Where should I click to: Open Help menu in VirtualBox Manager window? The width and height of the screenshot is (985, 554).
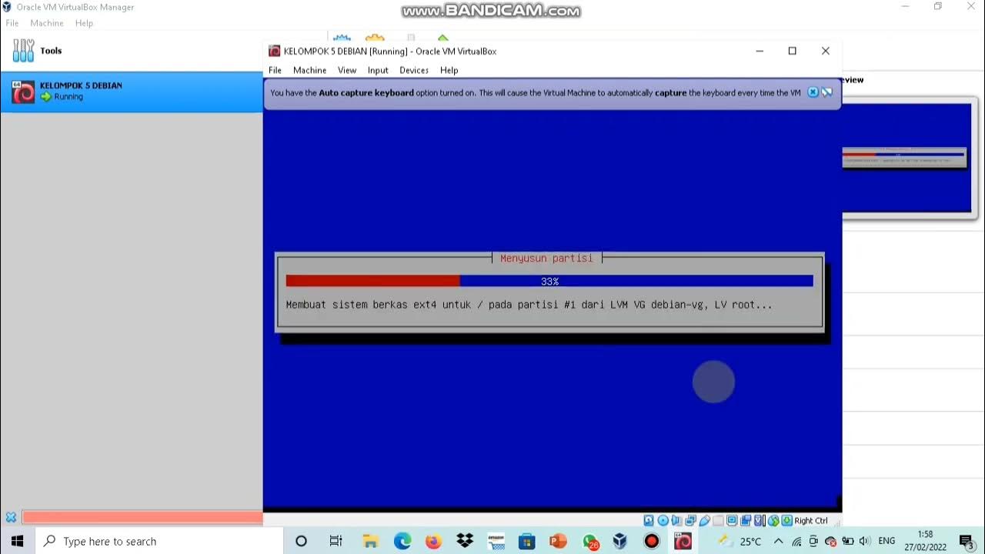(84, 23)
